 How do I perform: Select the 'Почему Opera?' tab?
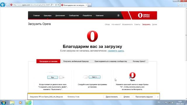click(139, 61)
